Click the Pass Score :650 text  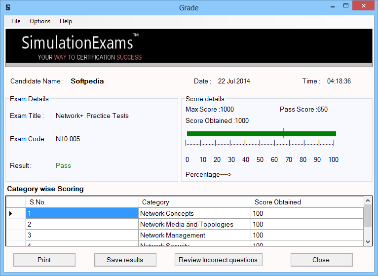(304, 109)
